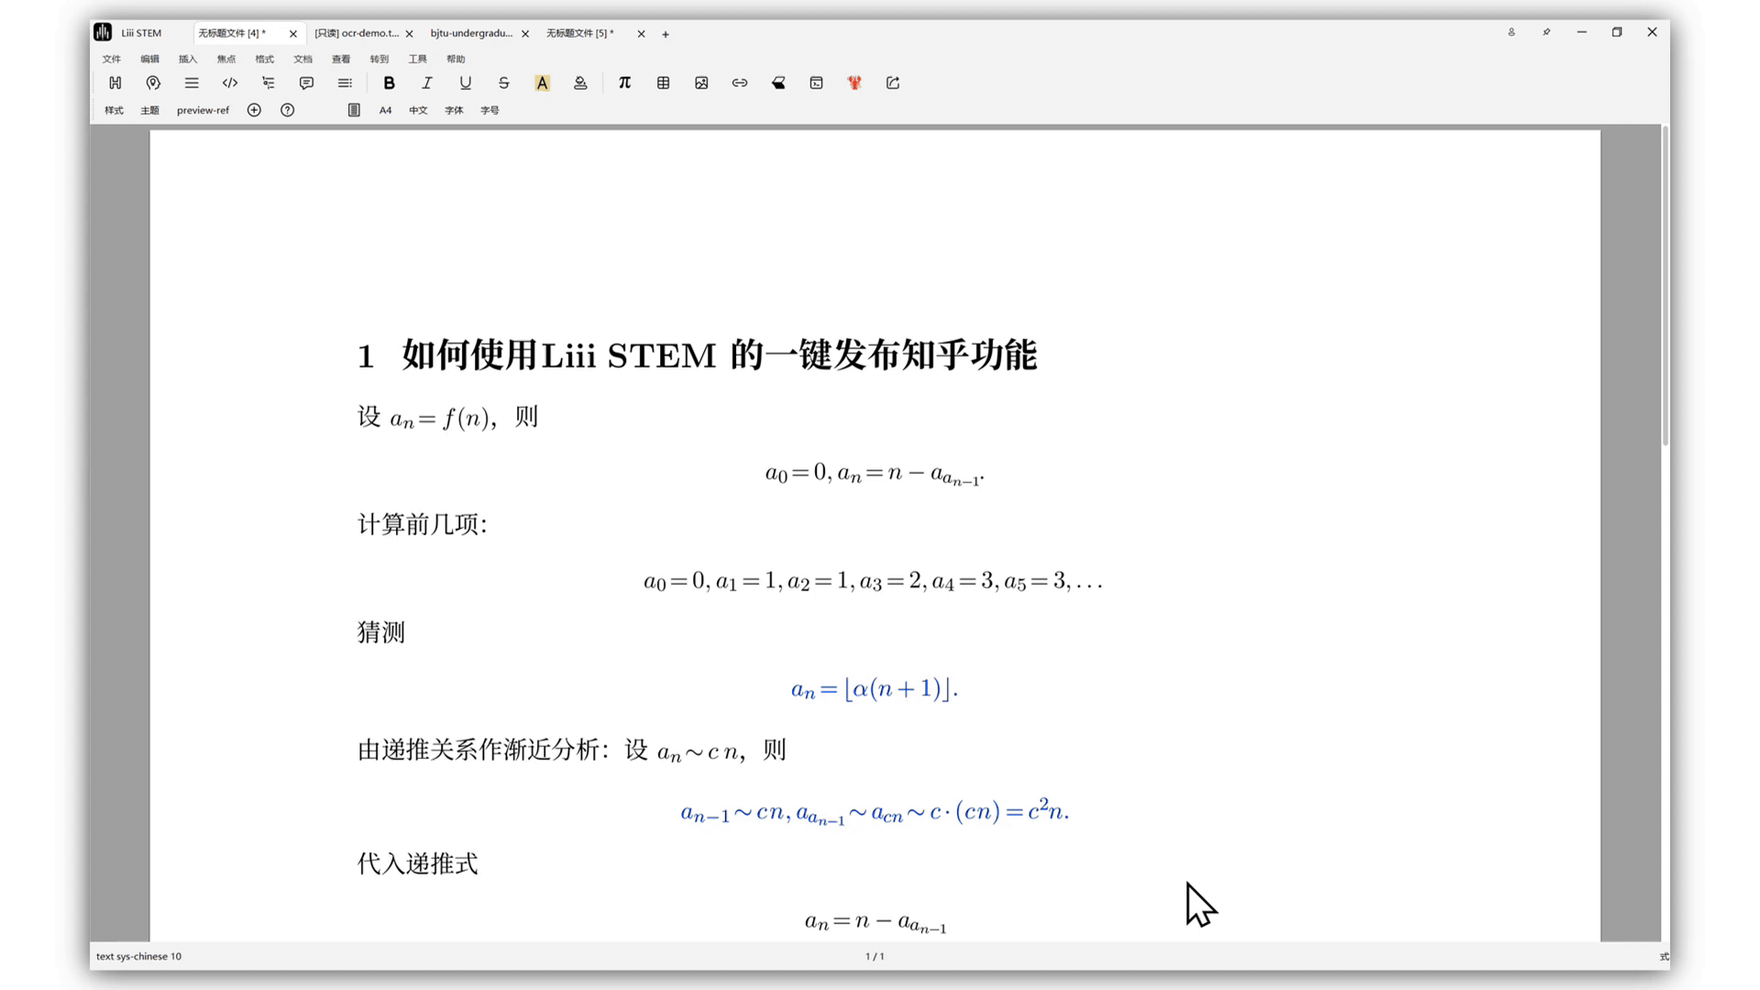
Task: Click the yellow highlight color A icon
Action: [542, 82]
